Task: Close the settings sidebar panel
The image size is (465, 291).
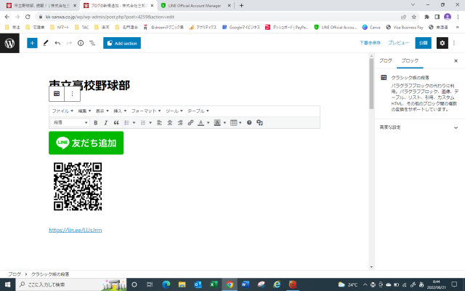Action: tap(456, 61)
